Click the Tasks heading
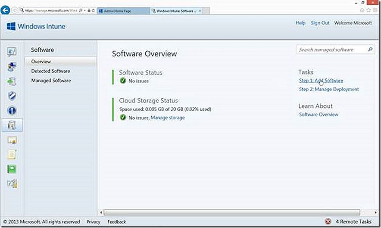This screenshot has width=381, height=228. pyautogui.click(x=306, y=72)
